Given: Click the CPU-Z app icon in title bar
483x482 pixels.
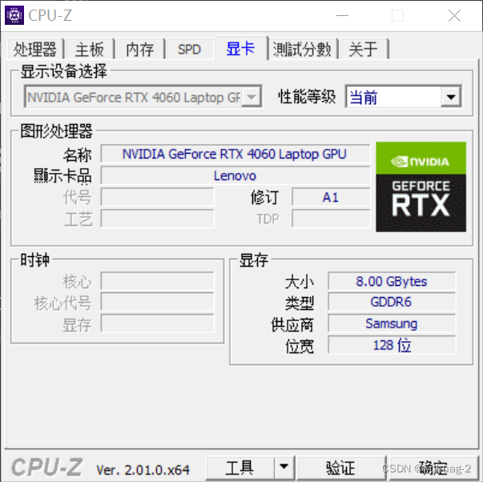Looking at the screenshot, I should (x=14, y=15).
